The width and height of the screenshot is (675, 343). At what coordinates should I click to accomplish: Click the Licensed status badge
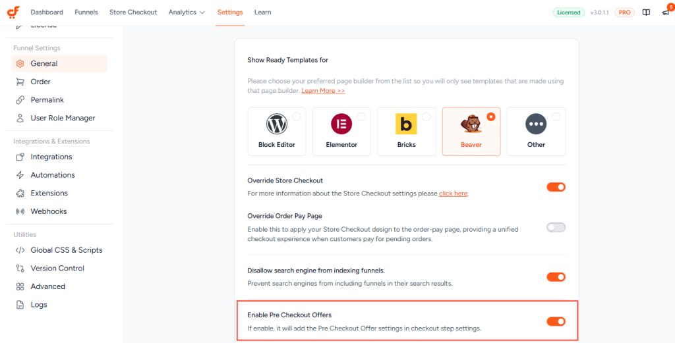point(569,13)
